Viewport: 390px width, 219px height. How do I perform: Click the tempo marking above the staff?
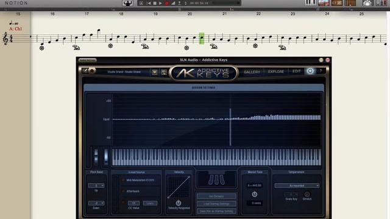click(13, 23)
